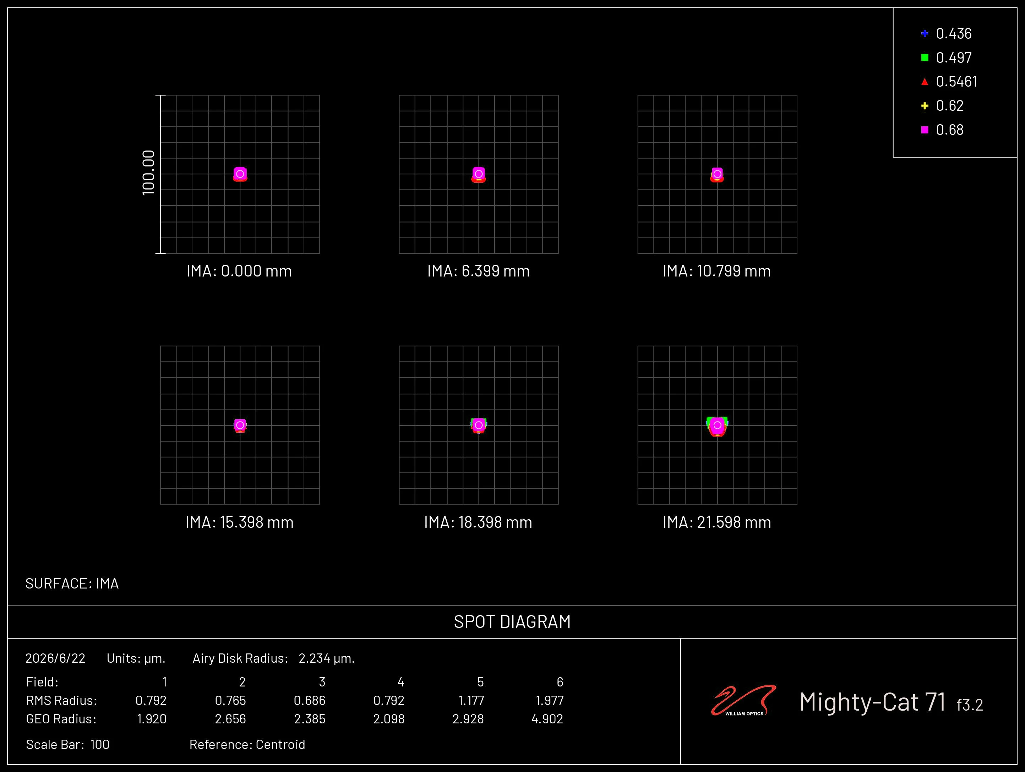Click the field number 6 column header
The image size is (1025, 772).
[560, 682]
